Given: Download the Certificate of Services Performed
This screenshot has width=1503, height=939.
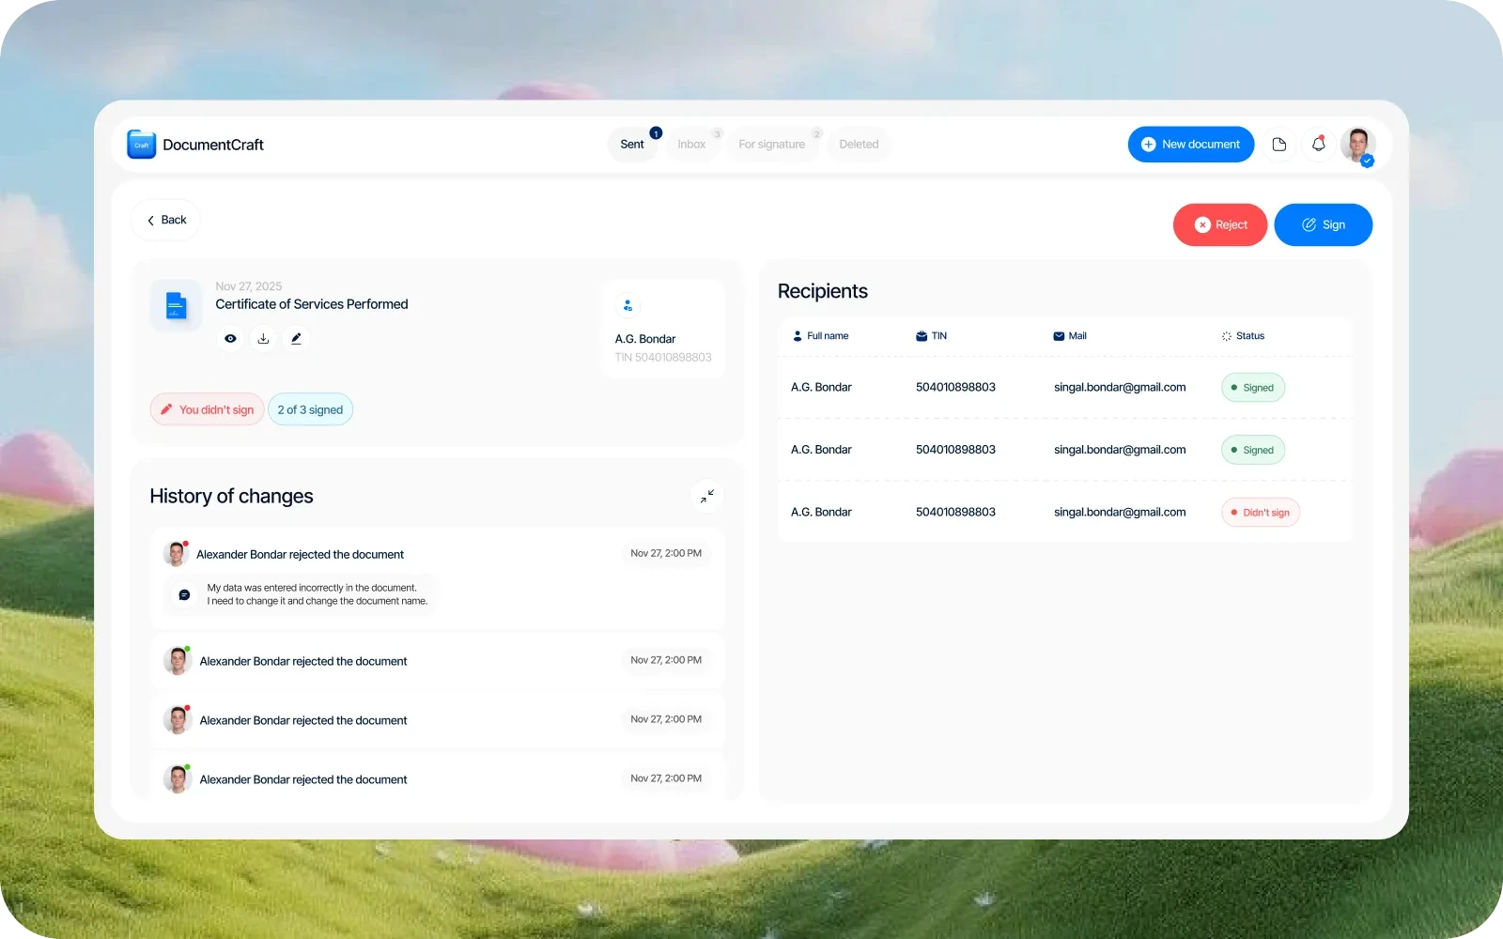Looking at the screenshot, I should [263, 339].
